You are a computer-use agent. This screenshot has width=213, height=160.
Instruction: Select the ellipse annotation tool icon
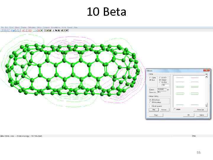28,30
